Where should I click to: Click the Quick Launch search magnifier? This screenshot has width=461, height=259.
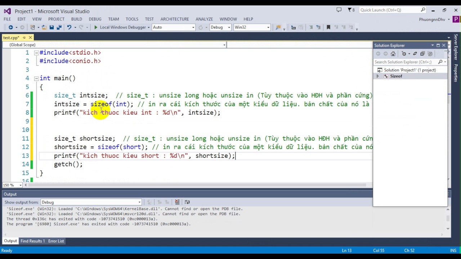point(423,10)
